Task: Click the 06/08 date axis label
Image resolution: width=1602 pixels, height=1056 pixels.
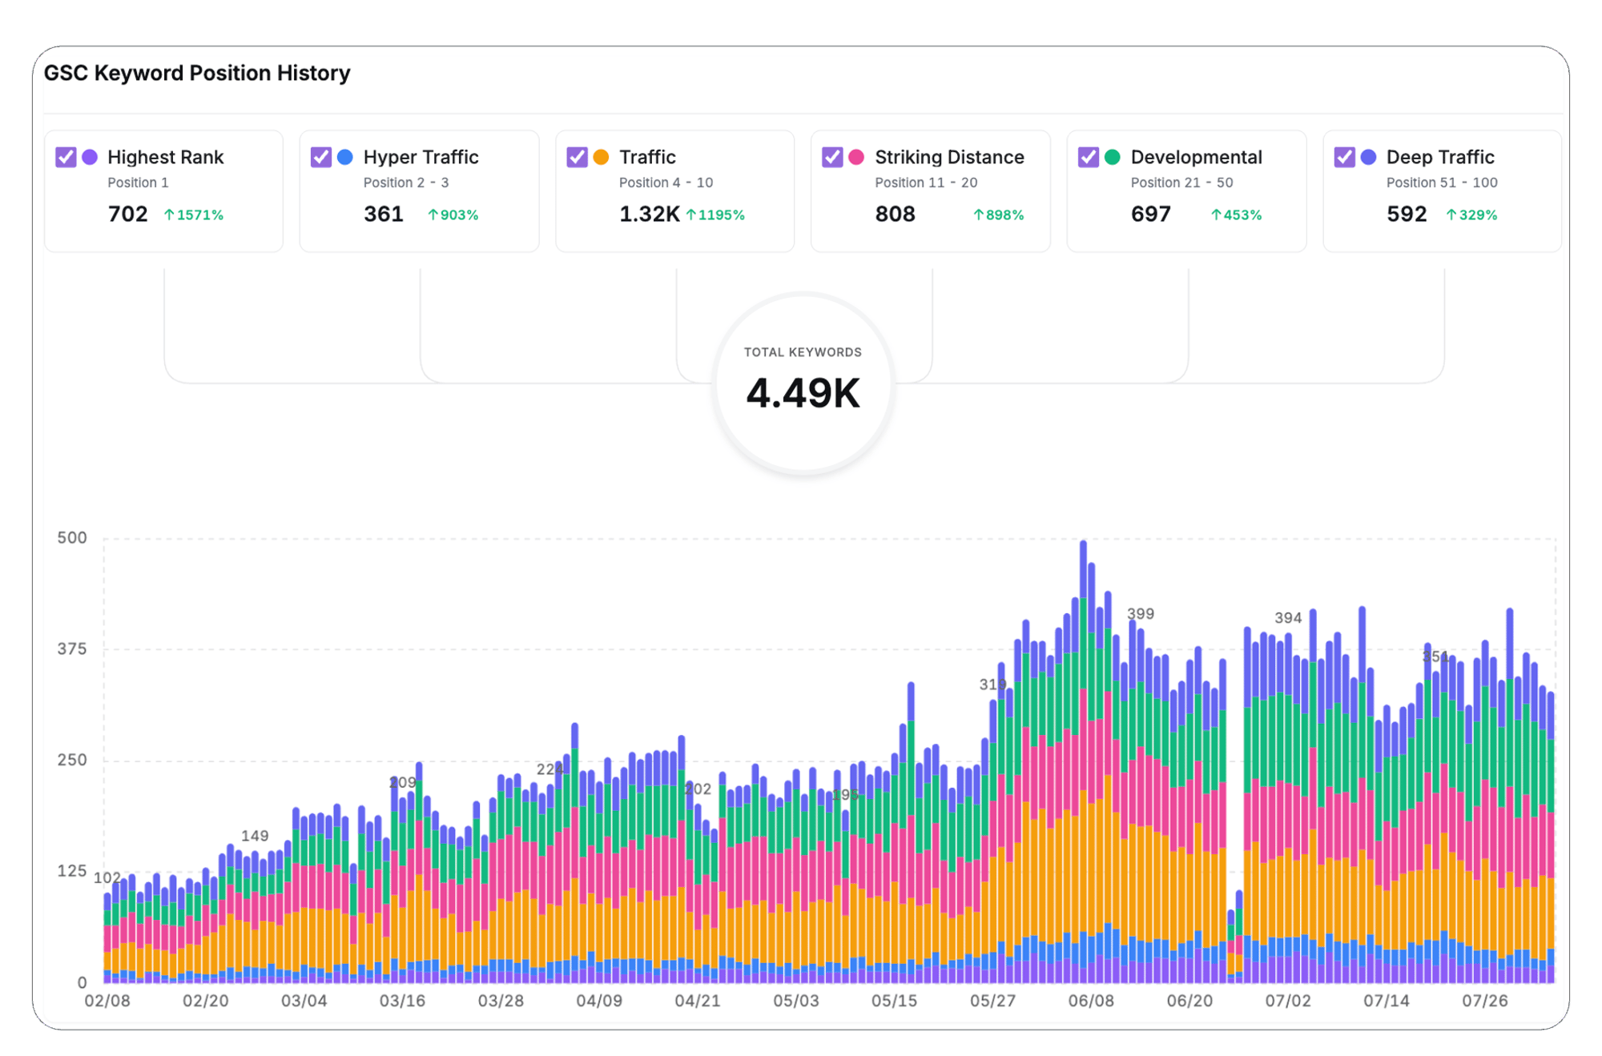Action: click(1091, 1001)
